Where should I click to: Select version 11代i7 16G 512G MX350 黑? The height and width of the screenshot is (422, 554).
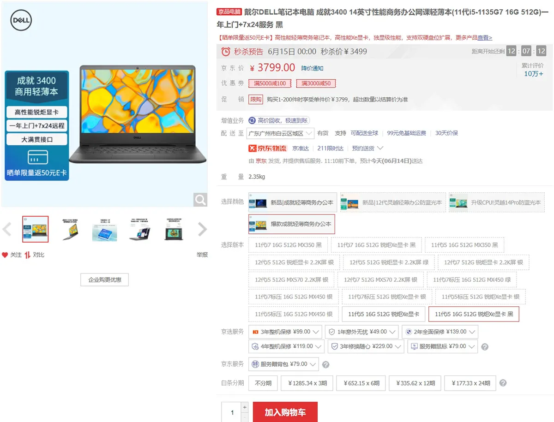point(288,245)
